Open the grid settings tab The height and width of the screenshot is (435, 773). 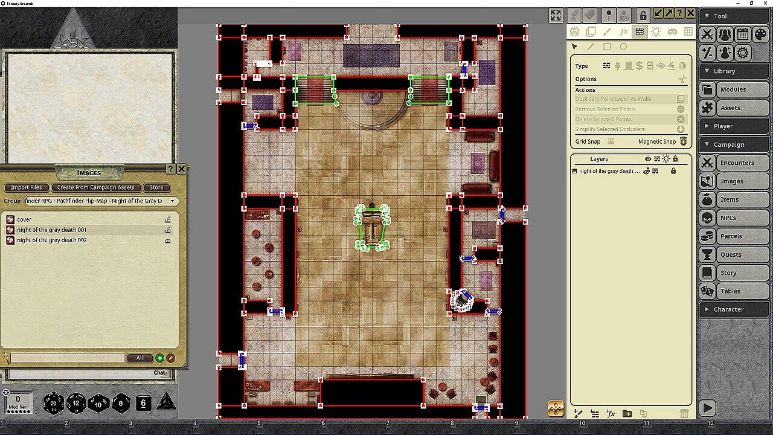pos(687,32)
